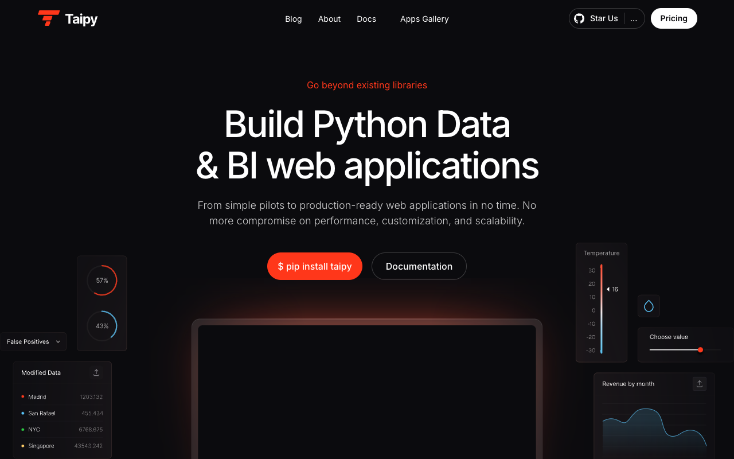Click the Madrid row
Viewport: 734px width, 459px height.
62,397
